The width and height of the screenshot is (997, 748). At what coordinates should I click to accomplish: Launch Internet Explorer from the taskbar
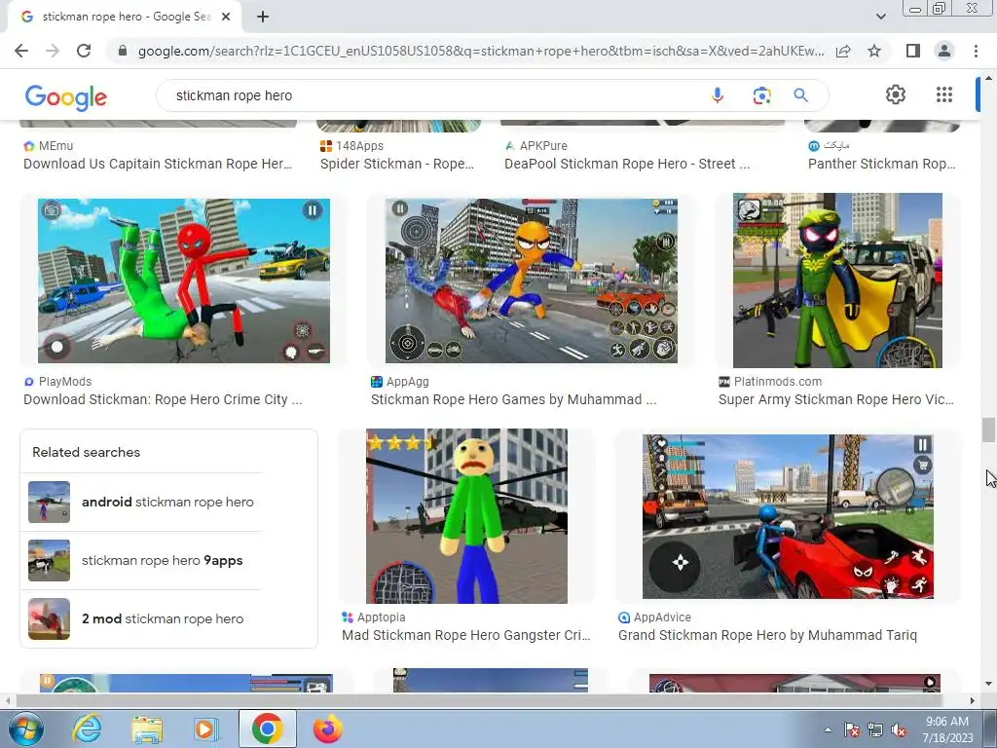pos(87,729)
